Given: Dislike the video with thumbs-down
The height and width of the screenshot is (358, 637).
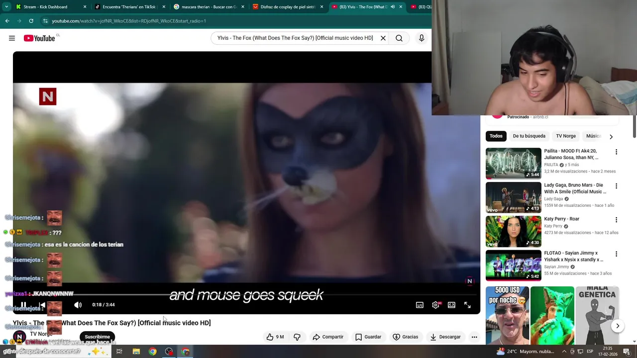Looking at the screenshot, I should point(297,337).
